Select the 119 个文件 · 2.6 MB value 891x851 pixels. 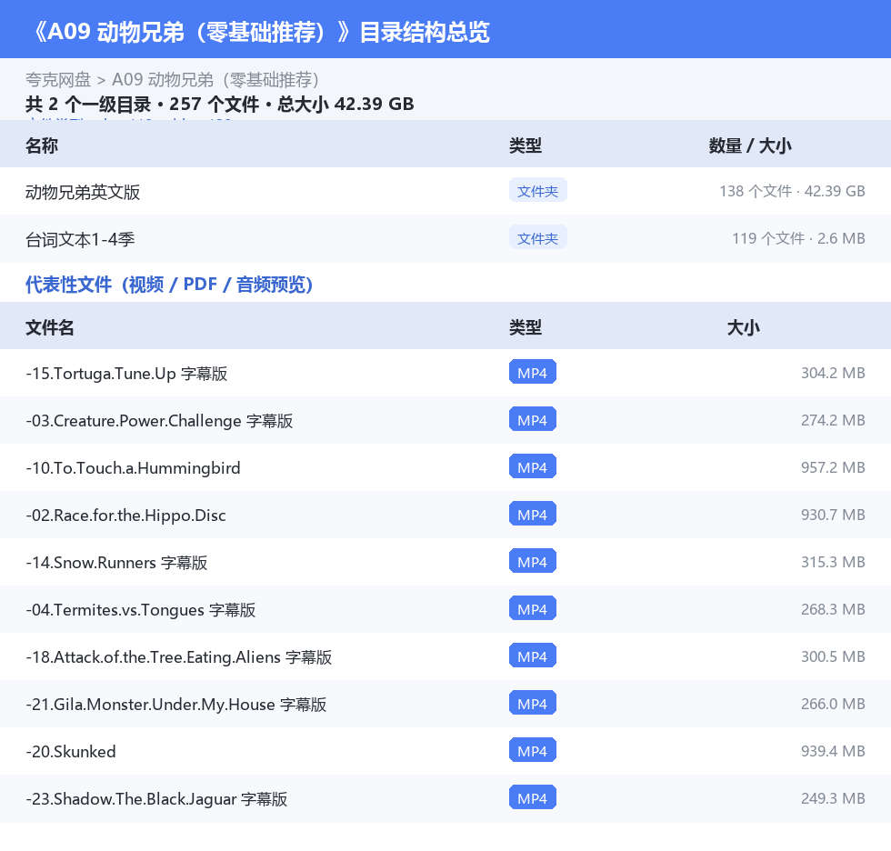pyautogui.click(x=798, y=238)
